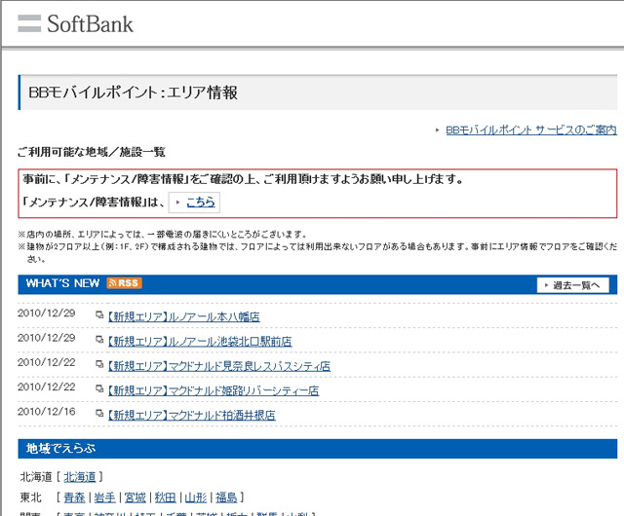Click the 東北 region label
This screenshot has width=624, height=516.
[x=30, y=498]
